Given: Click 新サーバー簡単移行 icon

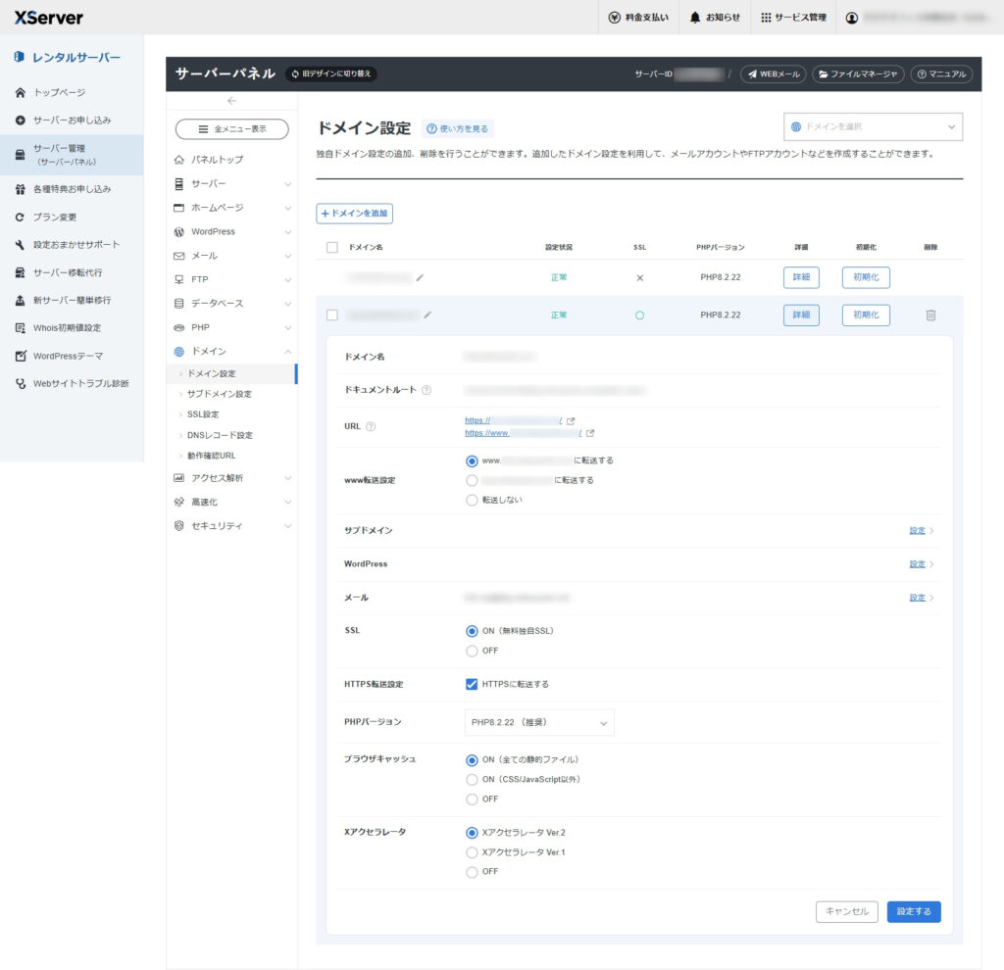Looking at the screenshot, I should (x=20, y=300).
